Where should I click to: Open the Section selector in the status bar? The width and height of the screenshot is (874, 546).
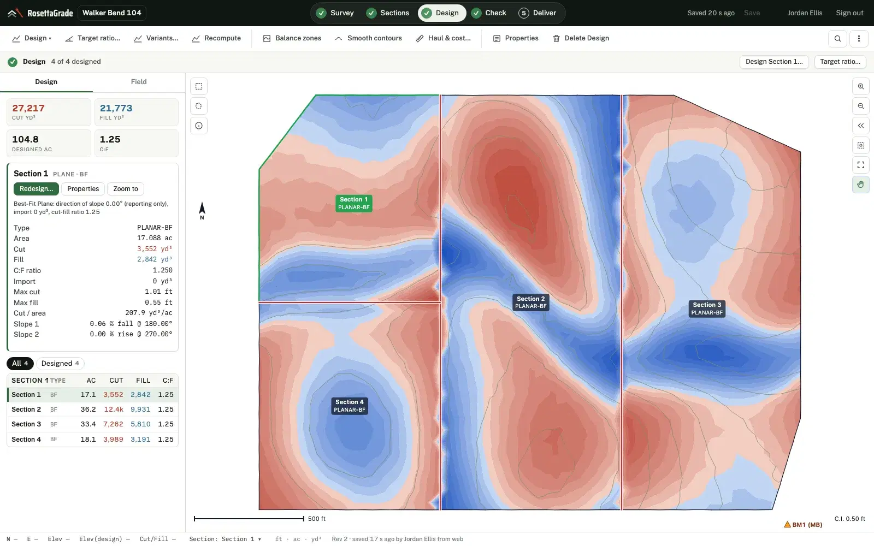225,539
